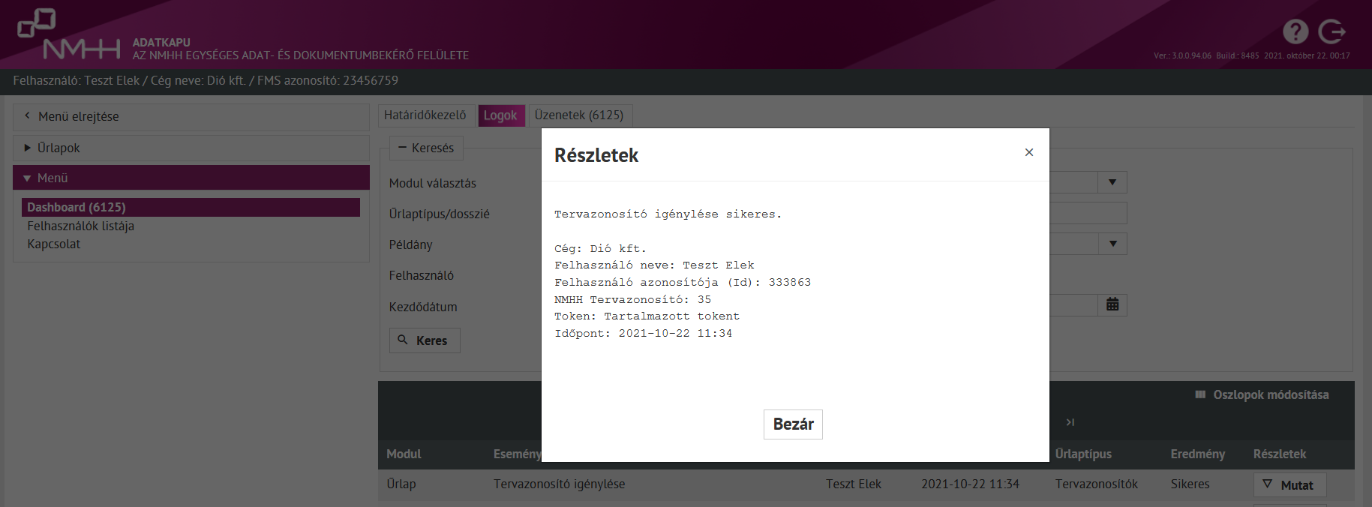1372x507 pixels.
Task: Open the Kapcsolat menu item
Action: (54, 244)
